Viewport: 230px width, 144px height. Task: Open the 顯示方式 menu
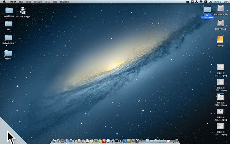click(x=38, y=2)
